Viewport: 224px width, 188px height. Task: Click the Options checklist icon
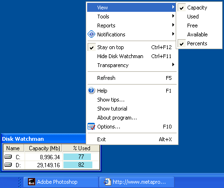91,127
